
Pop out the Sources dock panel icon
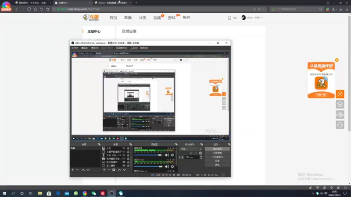coord(131,144)
